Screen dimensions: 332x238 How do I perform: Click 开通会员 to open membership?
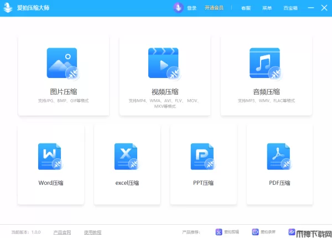pyautogui.click(x=214, y=8)
